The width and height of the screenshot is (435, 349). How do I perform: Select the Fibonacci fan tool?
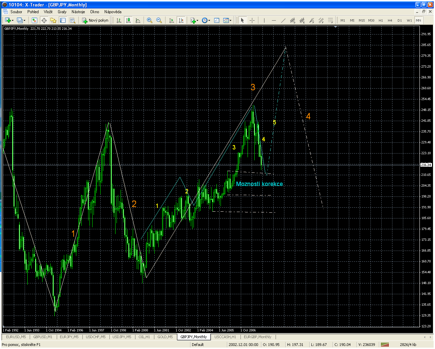[x=311, y=20]
